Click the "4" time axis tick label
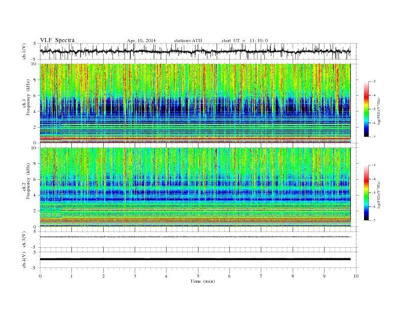Viewport: 401px width, 310px height. pos(166,276)
